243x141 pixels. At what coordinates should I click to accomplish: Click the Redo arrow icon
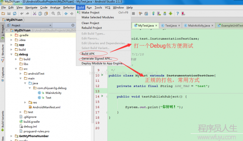(27, 13)
